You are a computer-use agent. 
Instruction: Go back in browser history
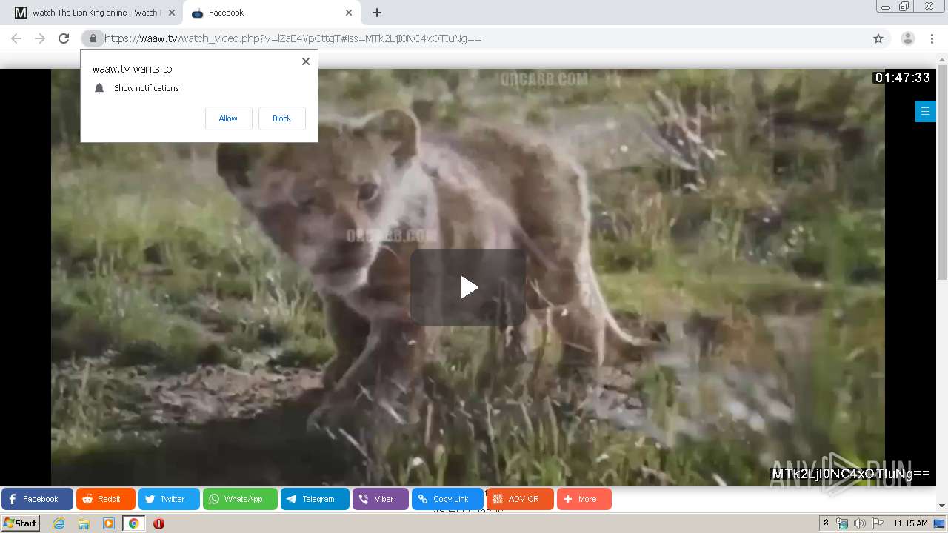click(x=16, y=38)
